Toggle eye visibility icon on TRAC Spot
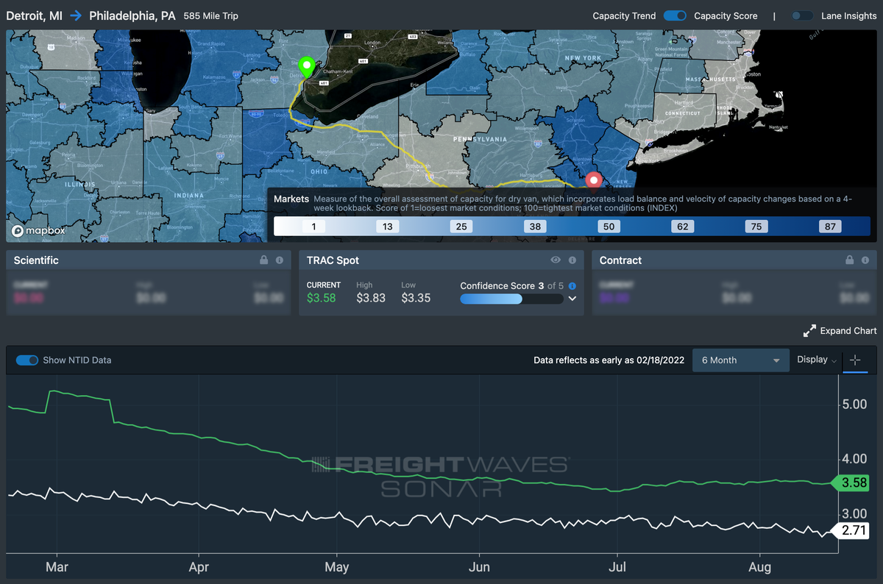Viewport: 883px width, 584px height. [x=556, y=260]
